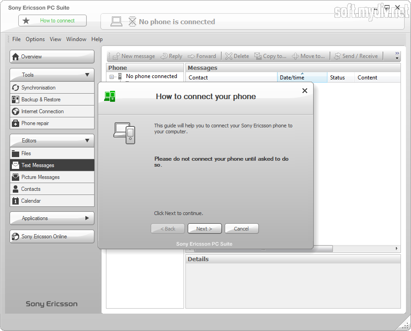Viewport: 411px width, 331px height.
Task: Click the Sony Ericsson PC Suite title text
Action: click(x=39, y=8)
